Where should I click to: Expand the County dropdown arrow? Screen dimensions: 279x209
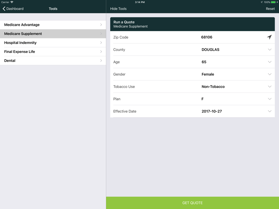270,50
